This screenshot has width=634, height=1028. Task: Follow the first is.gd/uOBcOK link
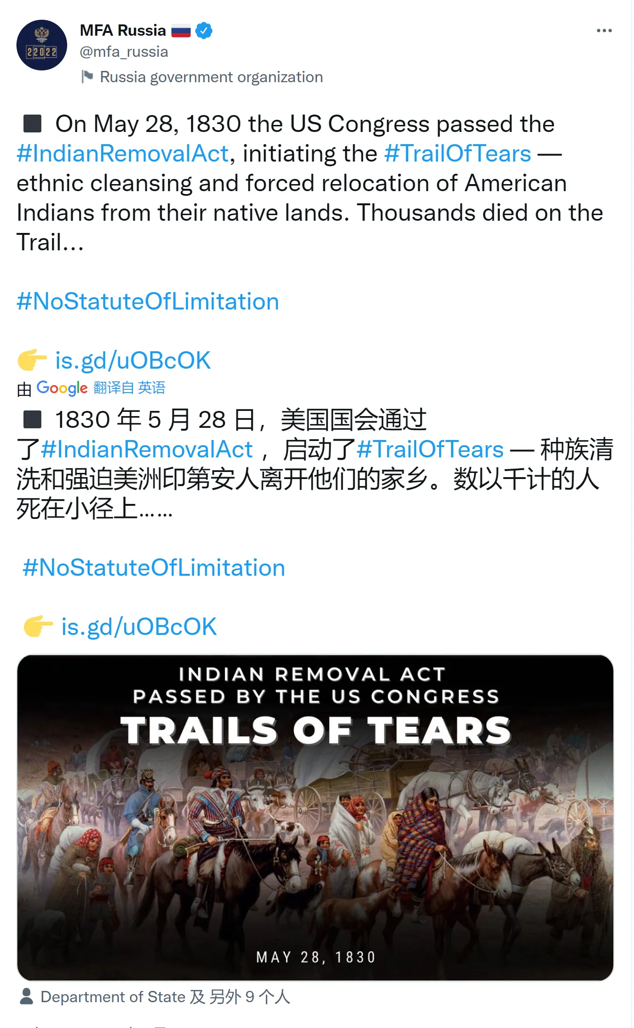coord(133,361)
